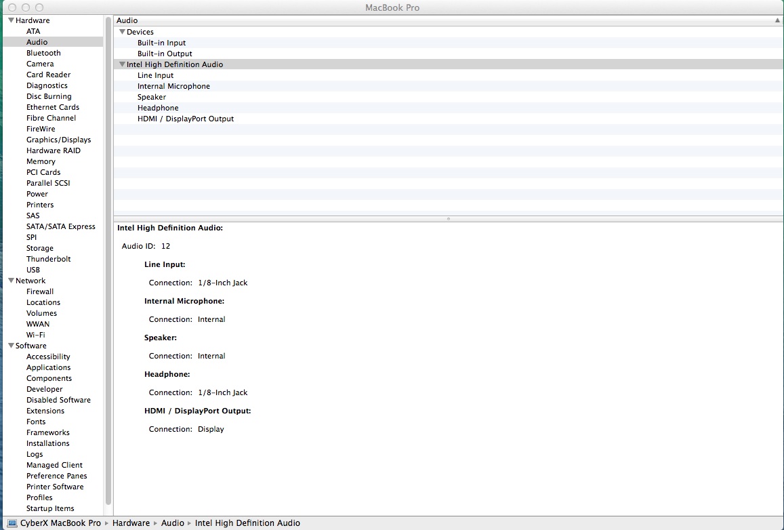The width and height of the screenshot is (784, 530).
Task: Collapse the Network section triangle
Action: pos(11,281)
